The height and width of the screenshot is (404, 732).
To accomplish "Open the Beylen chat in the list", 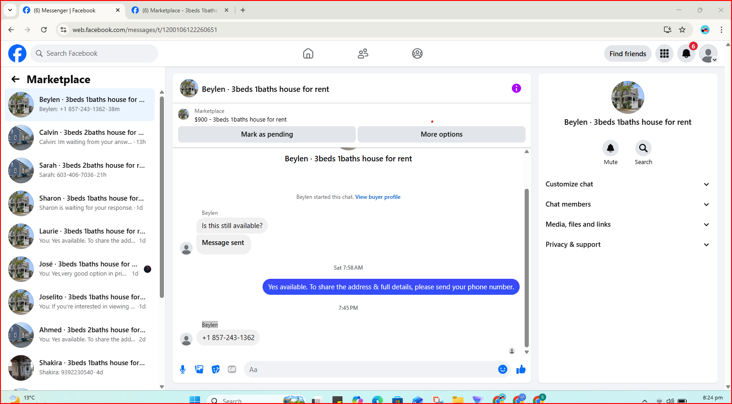I will [x=79, y=105].
